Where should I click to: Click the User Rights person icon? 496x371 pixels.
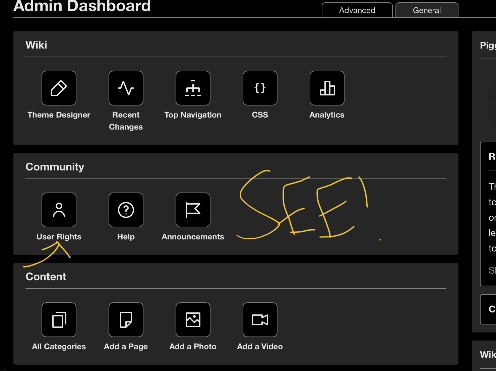pos(59,210)
